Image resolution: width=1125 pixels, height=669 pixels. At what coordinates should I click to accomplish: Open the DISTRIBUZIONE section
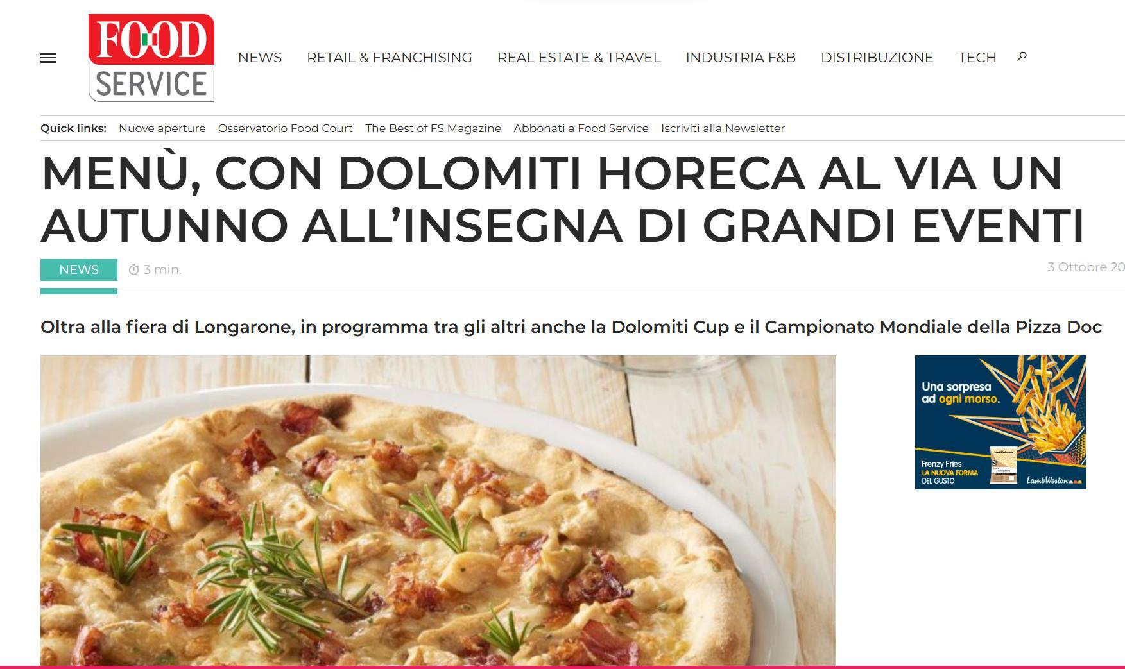click(877, 58)
